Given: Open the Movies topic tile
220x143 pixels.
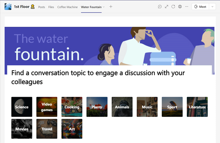Looking at the screenshot, I should 22,129.
